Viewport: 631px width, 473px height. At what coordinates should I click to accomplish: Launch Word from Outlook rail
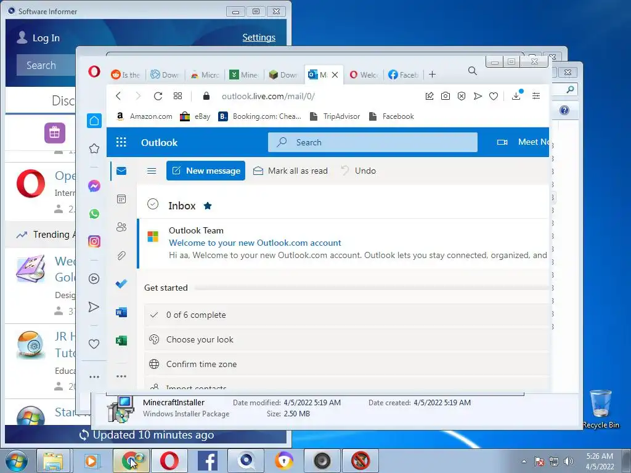pos(121,312)
